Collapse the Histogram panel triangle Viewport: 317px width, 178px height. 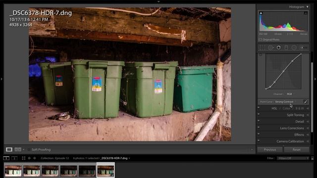307,7
